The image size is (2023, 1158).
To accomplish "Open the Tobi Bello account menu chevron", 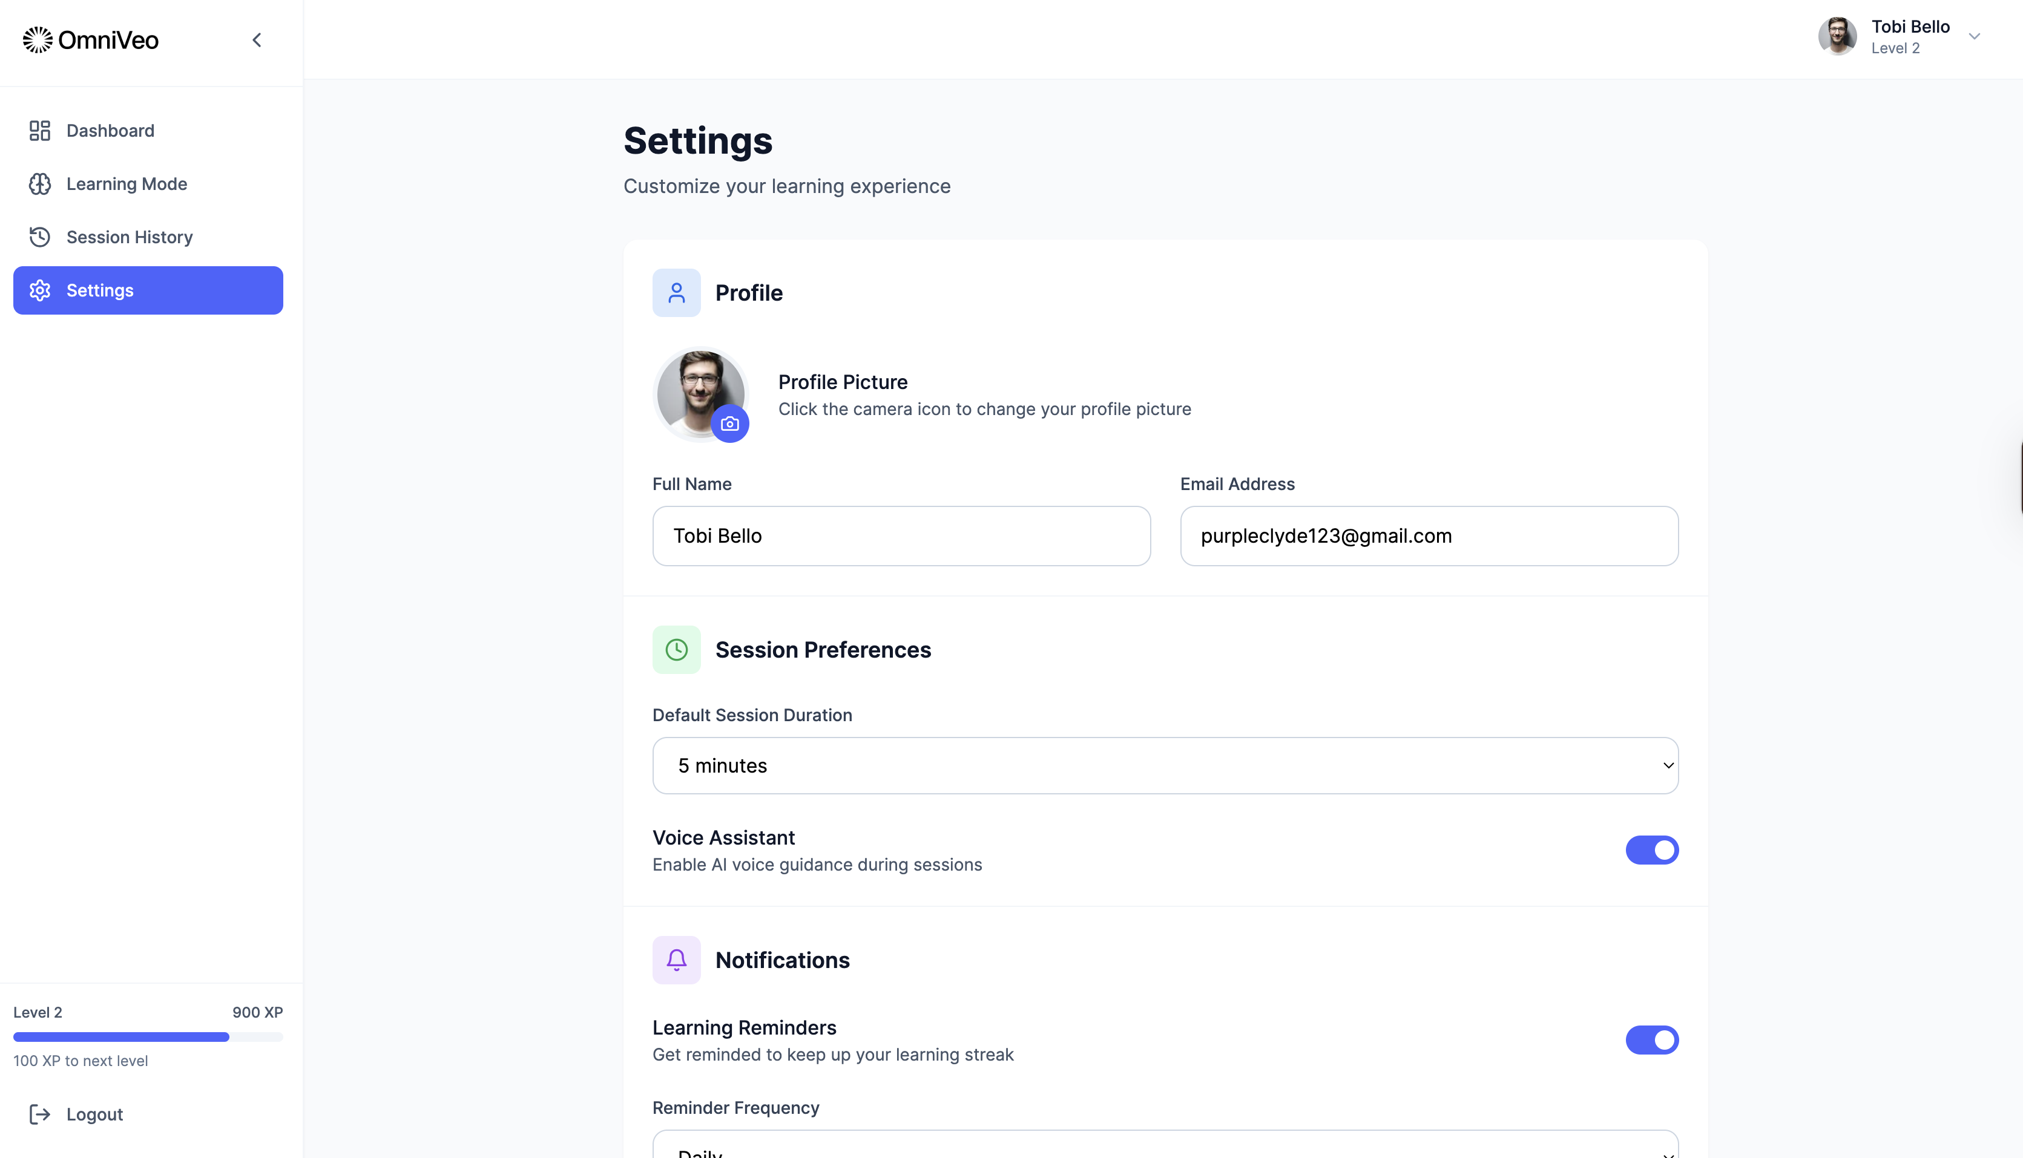I will [1974, 36].
